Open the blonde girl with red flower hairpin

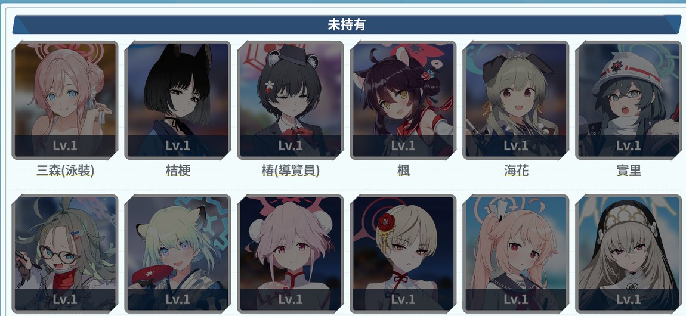[x=403, y=254]
